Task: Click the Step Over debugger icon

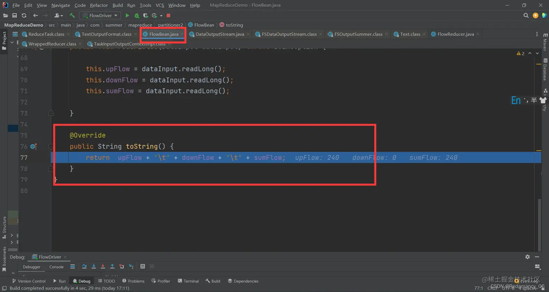Action: coord(84,266)
